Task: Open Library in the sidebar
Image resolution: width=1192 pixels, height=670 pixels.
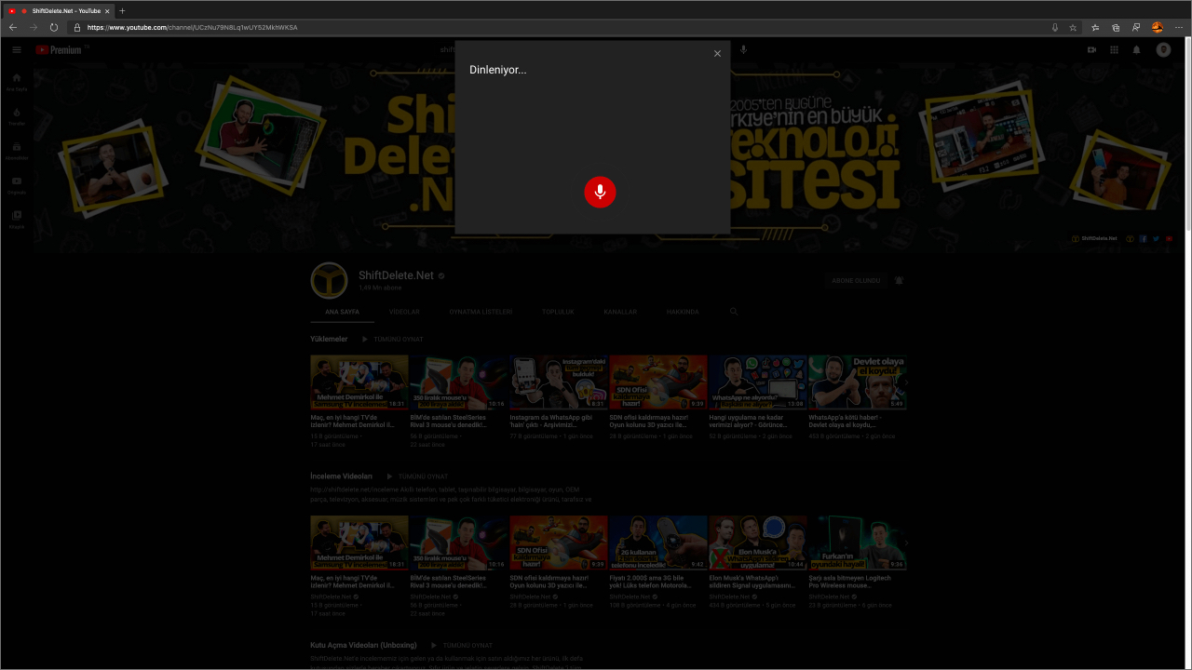Action: pyautogui.click(x=17, y=220)
